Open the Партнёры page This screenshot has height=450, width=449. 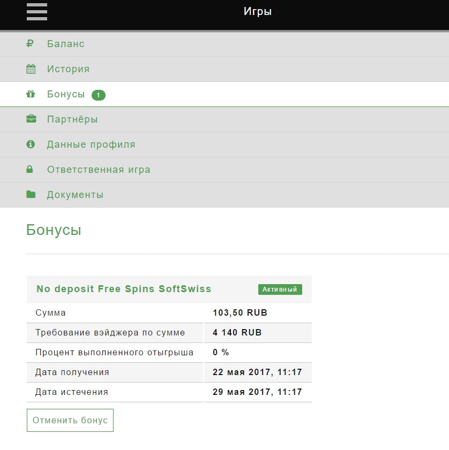coord(72,119)
